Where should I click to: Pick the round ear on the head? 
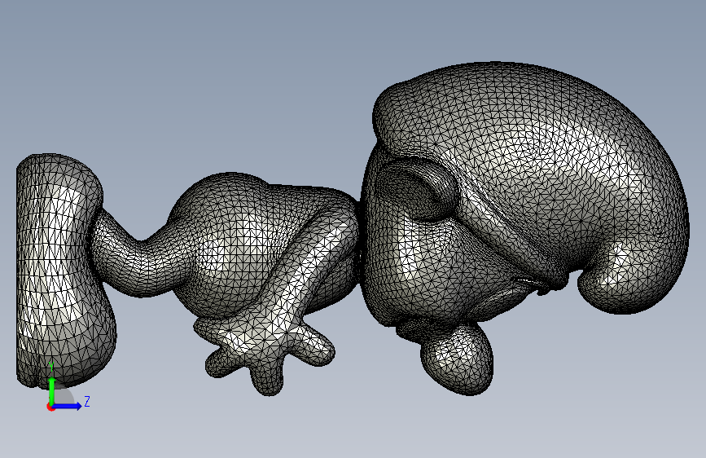pyautogui.click(x=416, y=188)
